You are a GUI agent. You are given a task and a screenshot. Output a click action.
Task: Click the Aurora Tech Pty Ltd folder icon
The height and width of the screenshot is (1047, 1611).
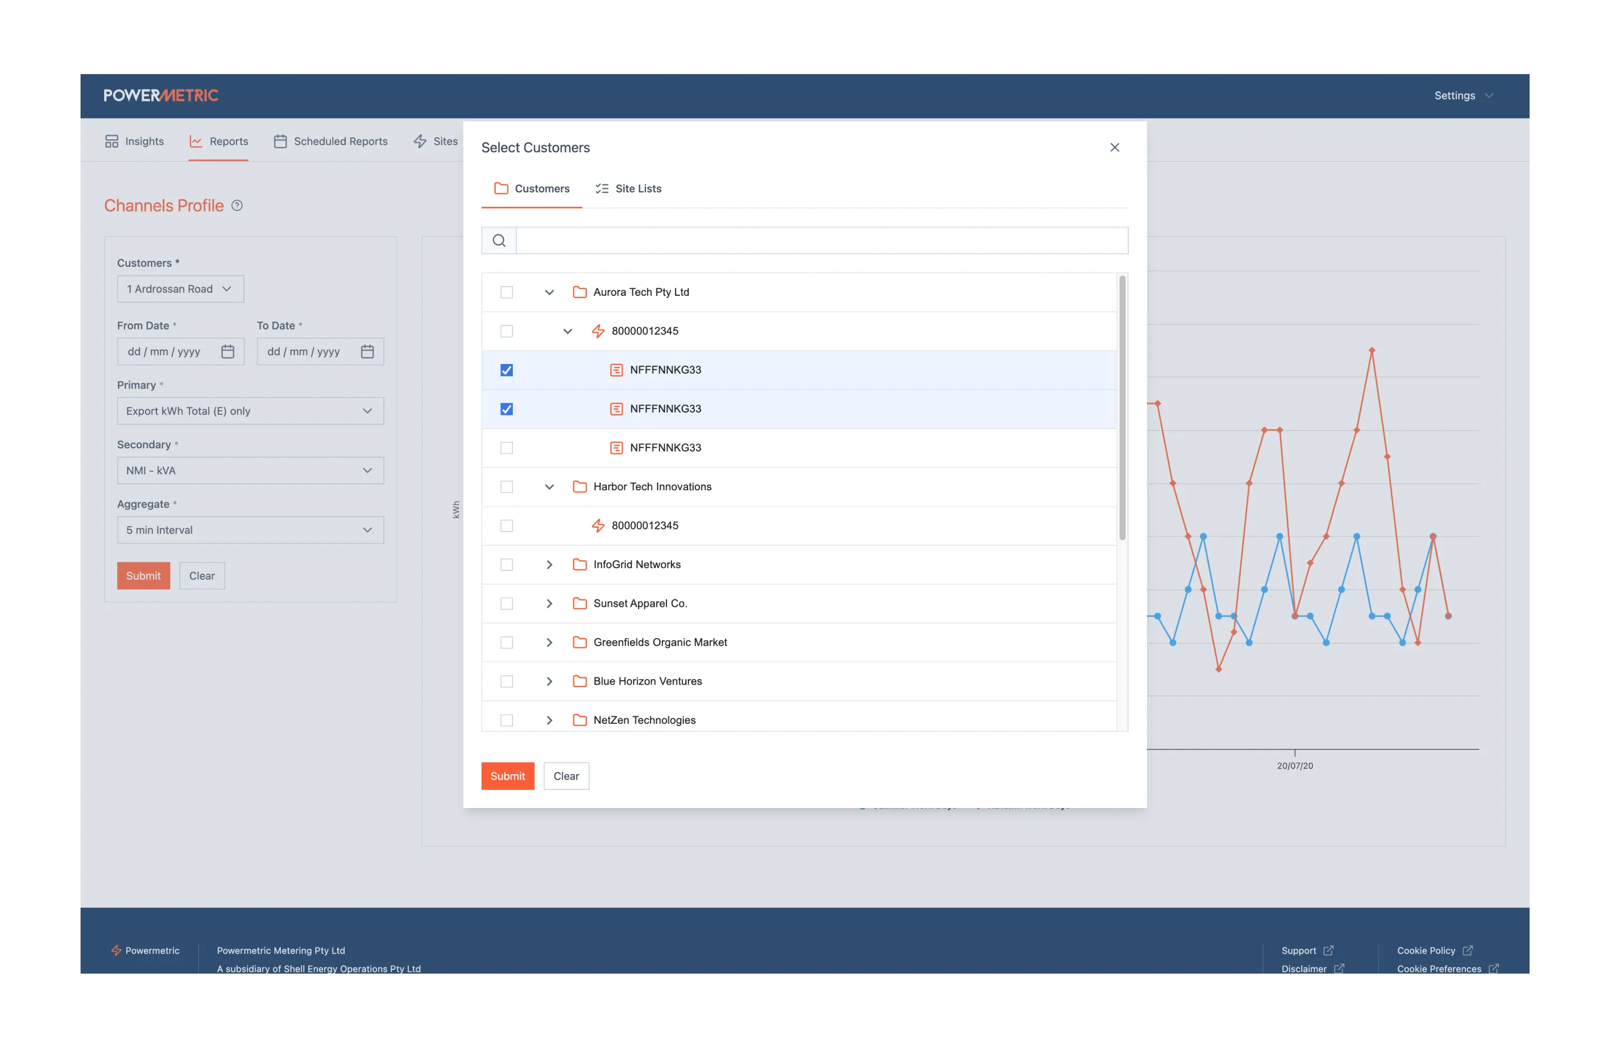(x=579, y=293)
